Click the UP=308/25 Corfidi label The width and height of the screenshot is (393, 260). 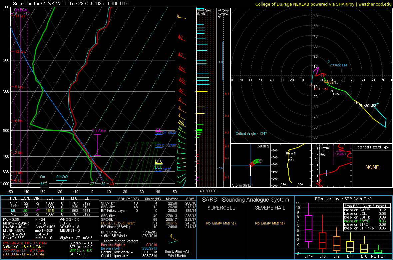tap(342, 94)
